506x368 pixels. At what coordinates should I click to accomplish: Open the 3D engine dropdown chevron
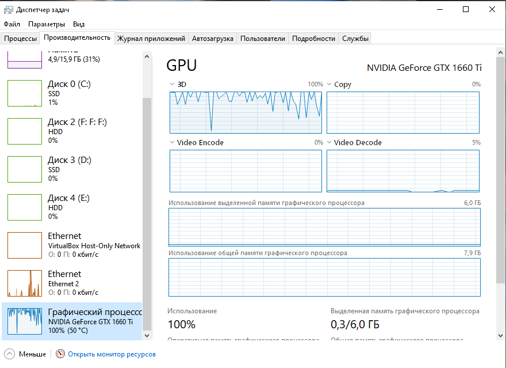click(x=172, y=84)
